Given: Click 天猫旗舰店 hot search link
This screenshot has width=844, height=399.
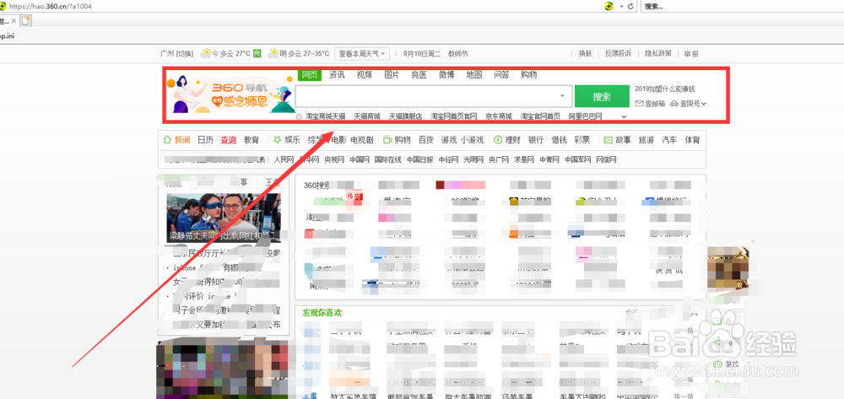Looking at the screenshot, I should pos(406,116).
